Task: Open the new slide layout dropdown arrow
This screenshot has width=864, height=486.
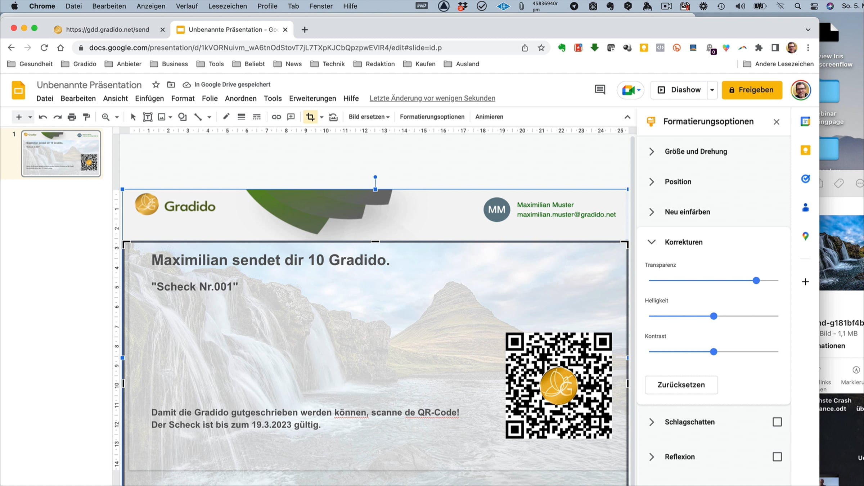Action: [x=30, y=117]
